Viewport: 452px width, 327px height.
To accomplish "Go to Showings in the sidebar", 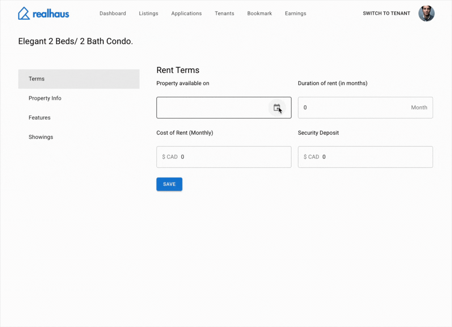I will pos(41,137).
